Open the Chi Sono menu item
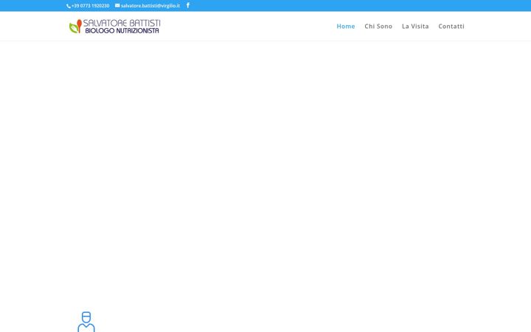Viewport: 531px width, 332px height. pos(378,26)
